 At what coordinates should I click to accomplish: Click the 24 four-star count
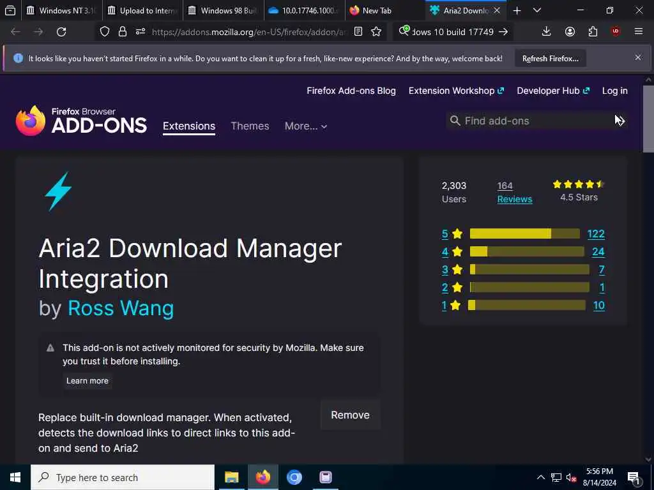coord(598,251)
